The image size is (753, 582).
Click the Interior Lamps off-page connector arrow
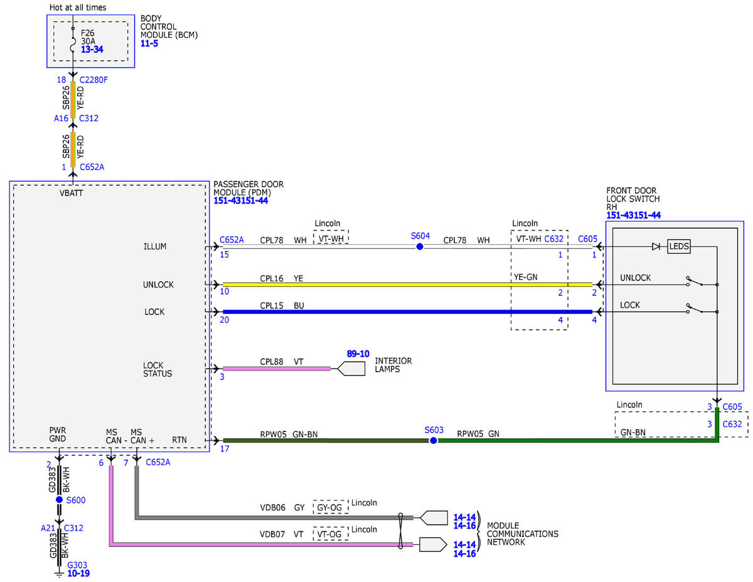[351, 369]
